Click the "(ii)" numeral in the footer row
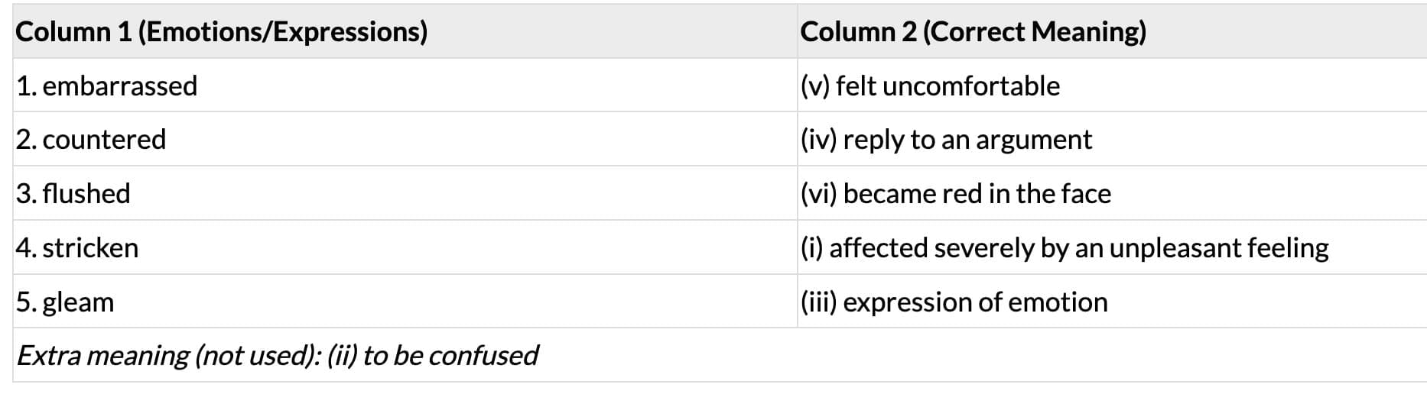Screen dimensions: 1427x394 341,356
